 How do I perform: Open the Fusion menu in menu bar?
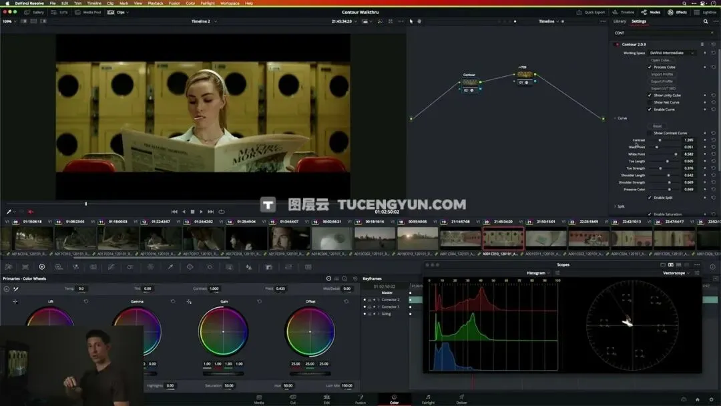tap(174, 3)
